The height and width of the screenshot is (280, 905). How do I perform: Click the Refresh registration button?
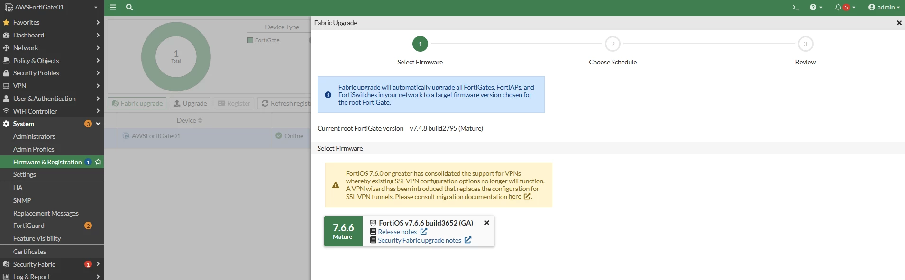284,103
